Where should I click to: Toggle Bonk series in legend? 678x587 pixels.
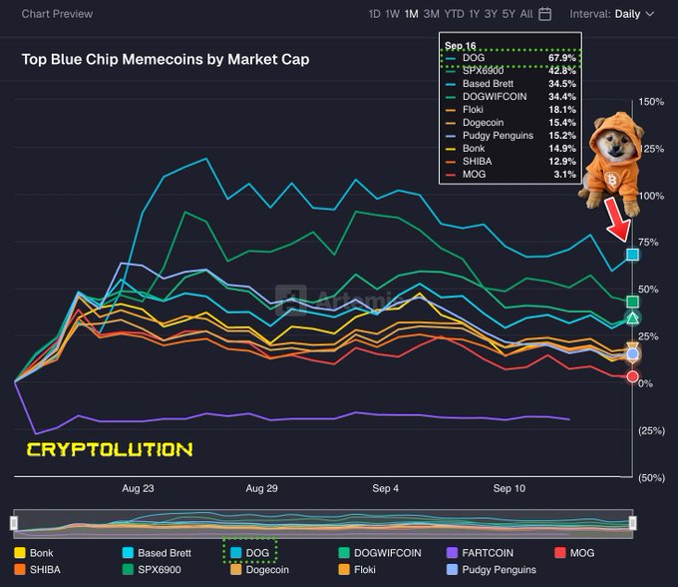coord(34,553)
